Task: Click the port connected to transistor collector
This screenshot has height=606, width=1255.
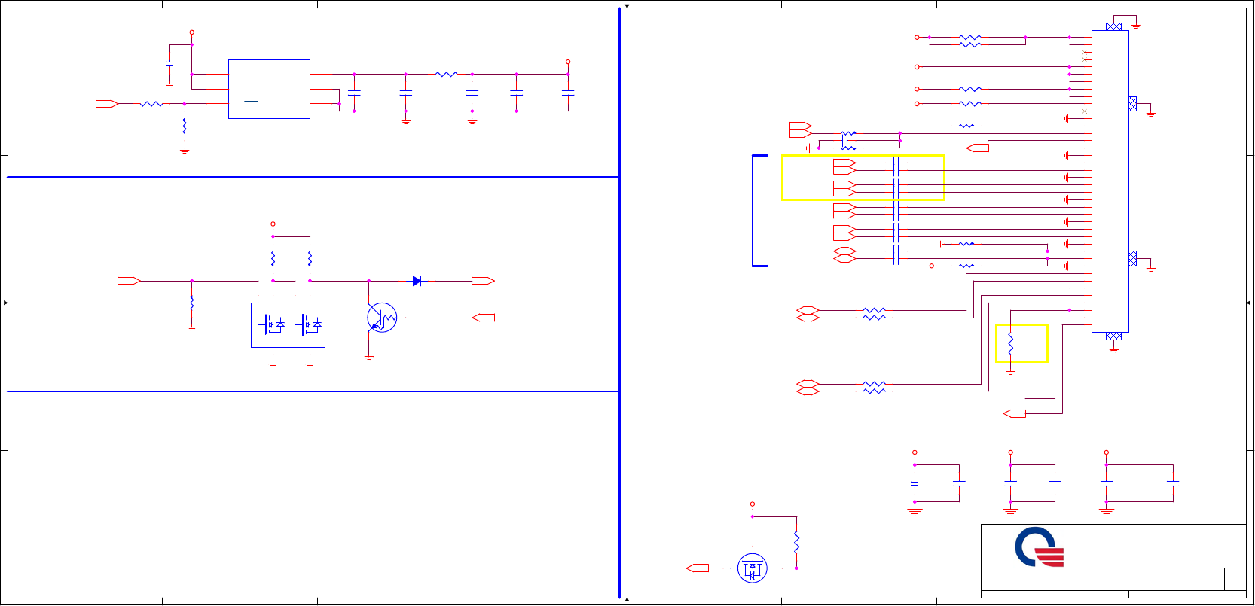Action: click(x=483, y=318)
